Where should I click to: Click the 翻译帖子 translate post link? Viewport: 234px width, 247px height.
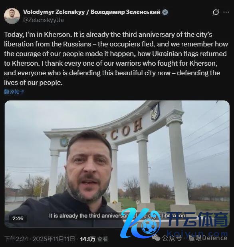(14, 92)
